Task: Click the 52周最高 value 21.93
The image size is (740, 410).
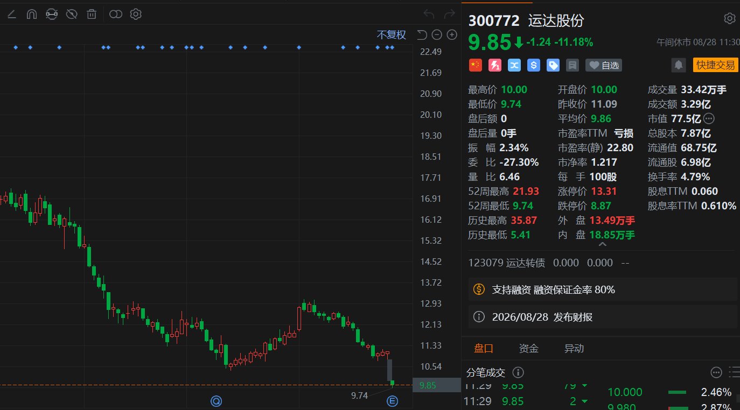Action: click(x=526, y=191)
